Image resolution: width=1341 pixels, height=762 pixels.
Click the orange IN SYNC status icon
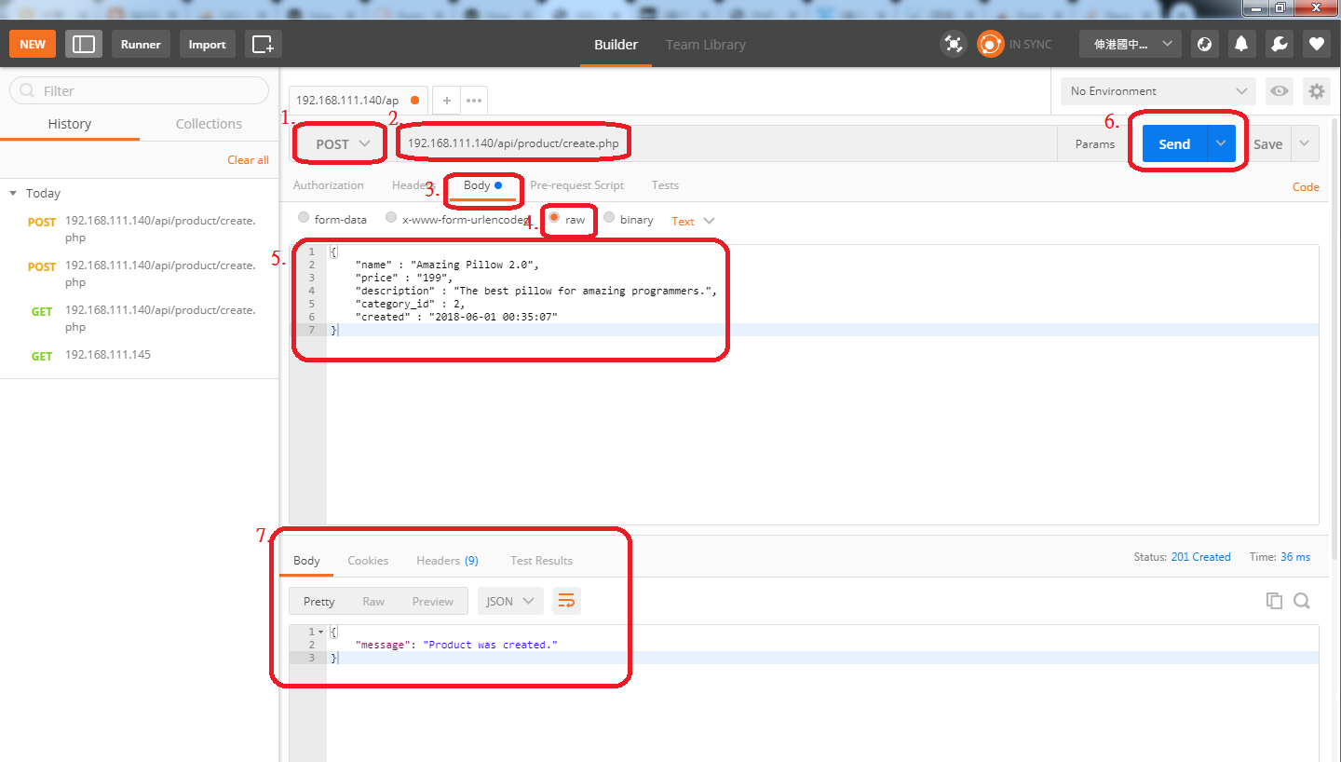(990, 44)
